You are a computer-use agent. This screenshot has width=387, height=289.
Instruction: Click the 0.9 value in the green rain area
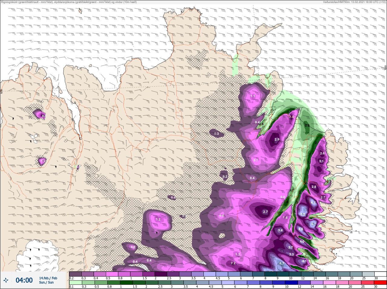(307, 125)
